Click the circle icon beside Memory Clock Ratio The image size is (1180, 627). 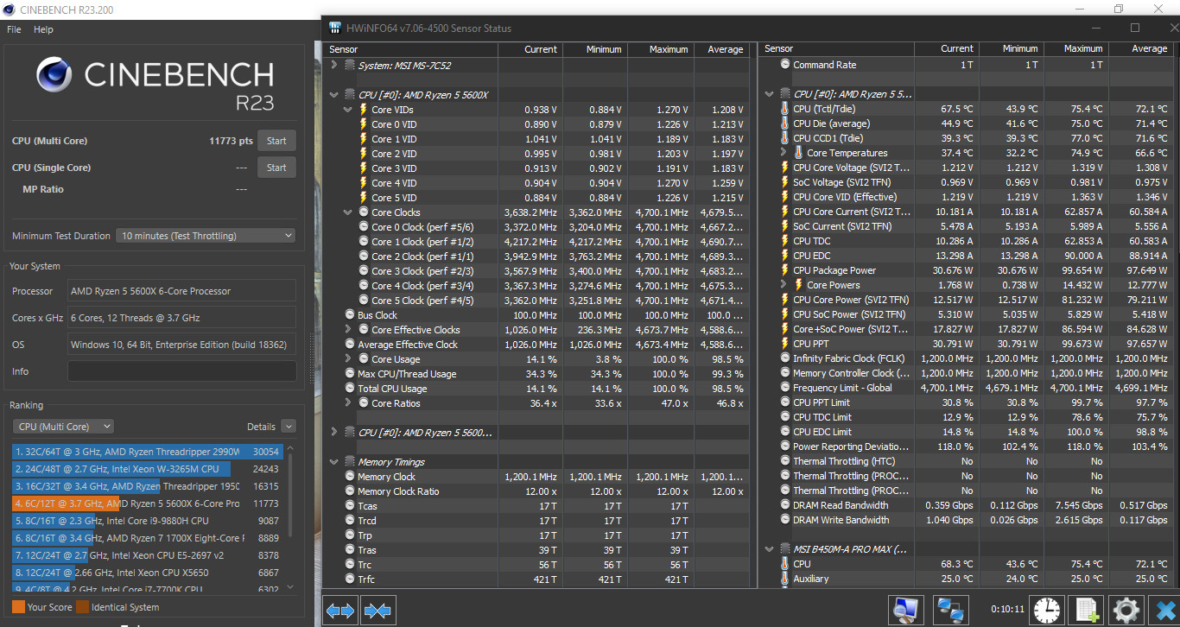click(x=350, y=491)
